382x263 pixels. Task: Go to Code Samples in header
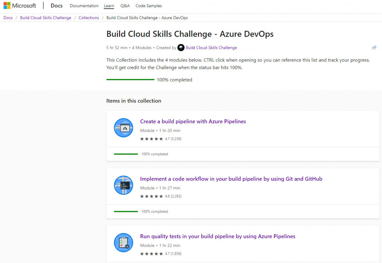148,6
